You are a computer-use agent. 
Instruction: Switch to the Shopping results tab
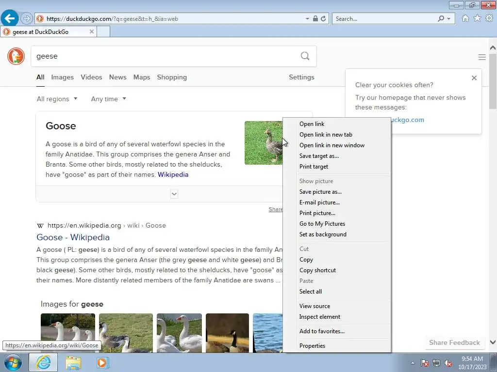pyautogui.click(x=172, y=77)
